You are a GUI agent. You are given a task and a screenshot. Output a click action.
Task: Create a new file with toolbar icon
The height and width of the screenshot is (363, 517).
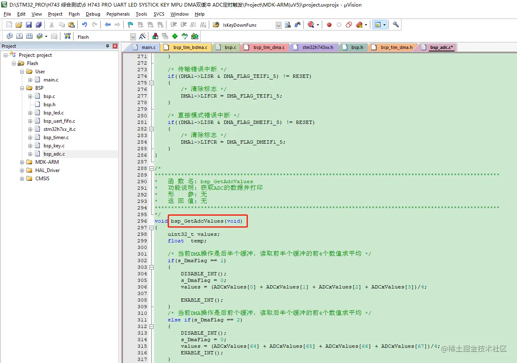[x=9, y=25]
